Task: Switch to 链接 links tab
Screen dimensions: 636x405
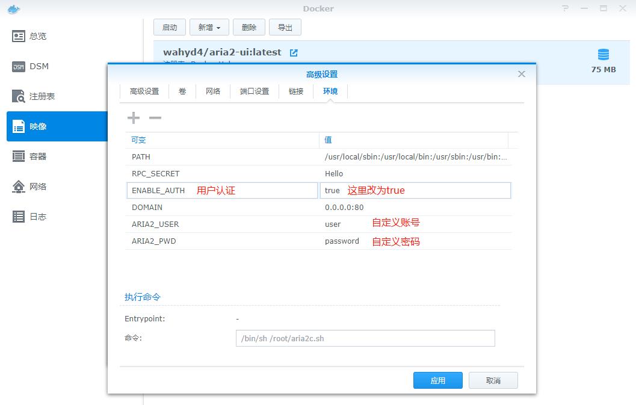Action: (296, 91)
